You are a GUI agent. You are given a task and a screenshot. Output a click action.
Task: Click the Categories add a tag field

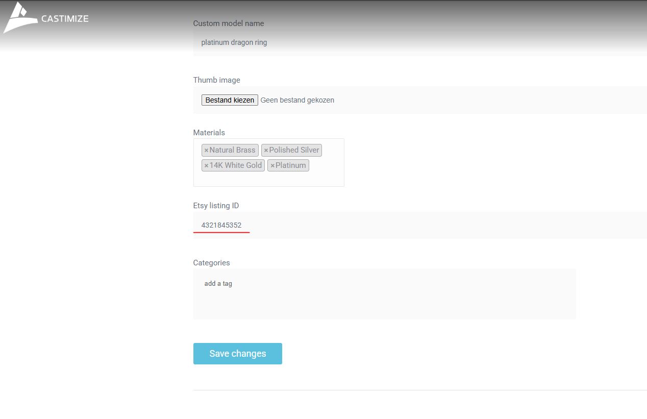tap(384, 294)
